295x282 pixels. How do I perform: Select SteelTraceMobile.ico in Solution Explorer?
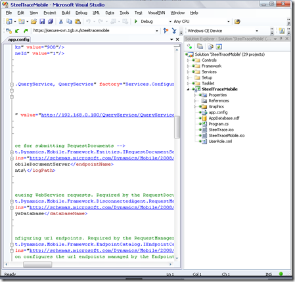pyautogui.click(x=227, y=136)
